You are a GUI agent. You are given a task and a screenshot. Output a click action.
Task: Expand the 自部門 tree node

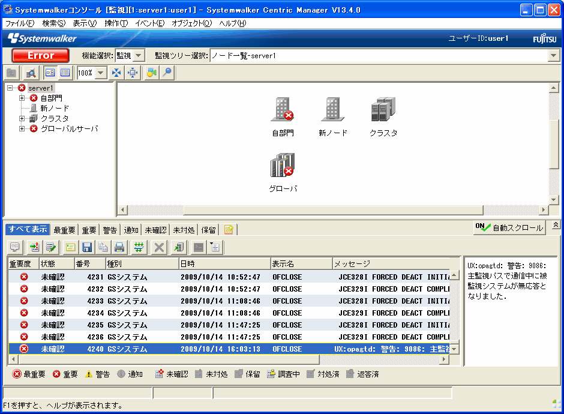(22, 98)
